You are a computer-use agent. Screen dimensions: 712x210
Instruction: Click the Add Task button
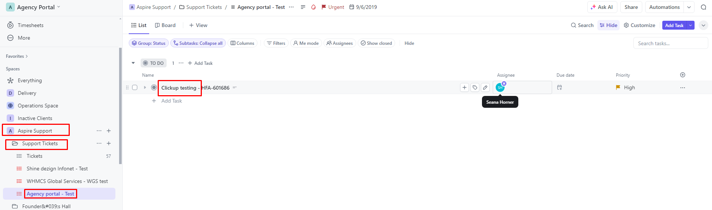pos(674,25)
